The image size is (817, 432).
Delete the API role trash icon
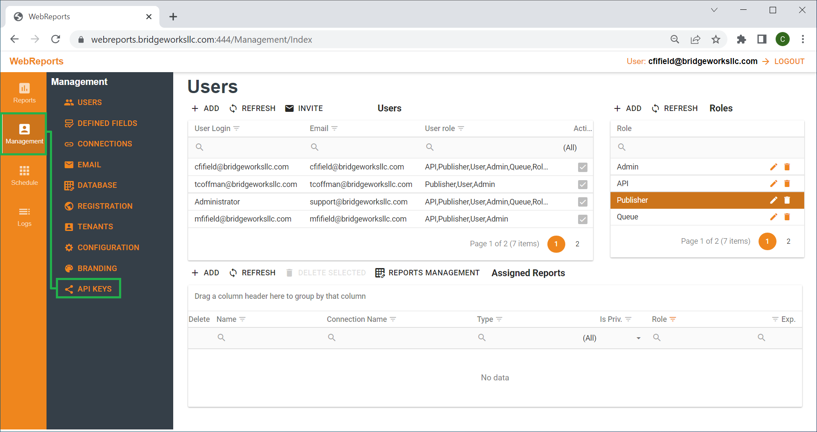[787, 184]
